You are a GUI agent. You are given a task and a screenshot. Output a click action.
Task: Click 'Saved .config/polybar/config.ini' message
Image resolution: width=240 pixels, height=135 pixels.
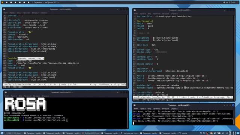pyautogui.click(x=153, y=100)
